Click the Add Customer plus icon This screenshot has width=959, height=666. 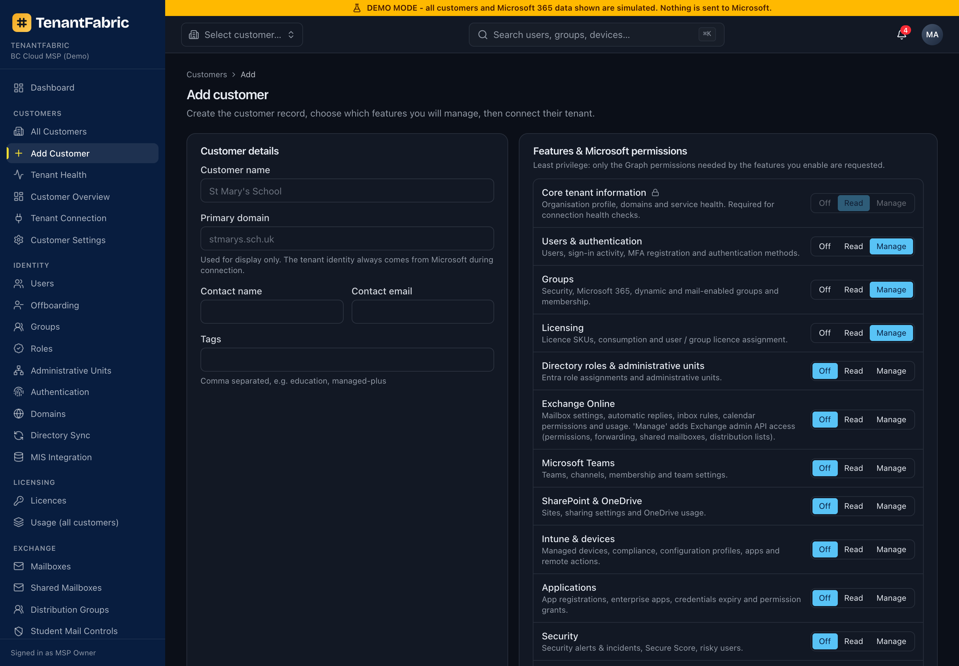click(19, 153)
